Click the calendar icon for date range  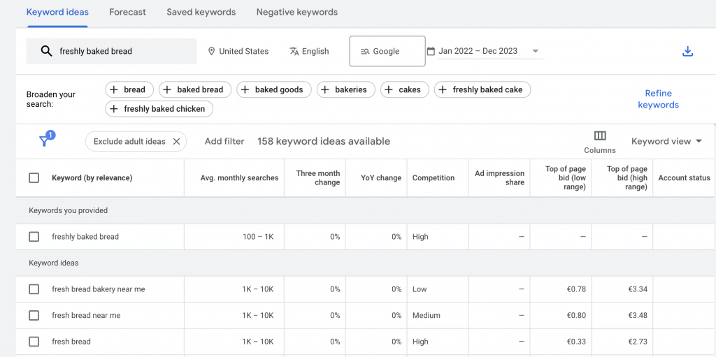431,51
